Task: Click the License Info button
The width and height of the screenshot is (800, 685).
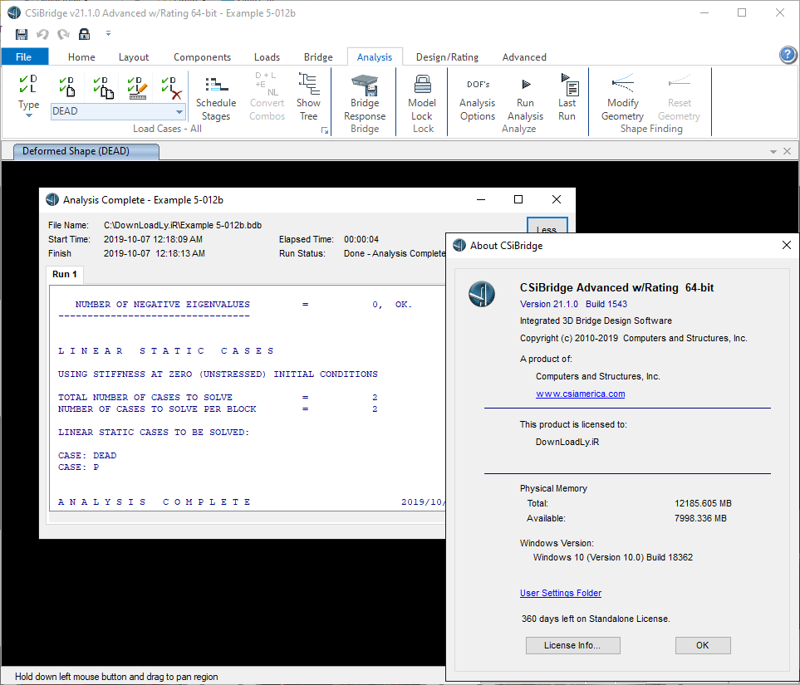Action: pos(572,645)
